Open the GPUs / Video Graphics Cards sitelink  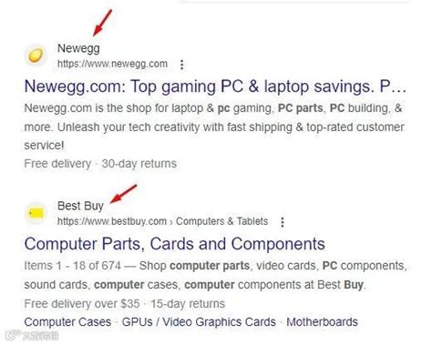(x=199, y=322)
